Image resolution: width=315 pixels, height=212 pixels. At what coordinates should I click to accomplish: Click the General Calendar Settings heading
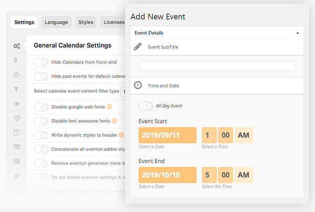coord(72,45)
